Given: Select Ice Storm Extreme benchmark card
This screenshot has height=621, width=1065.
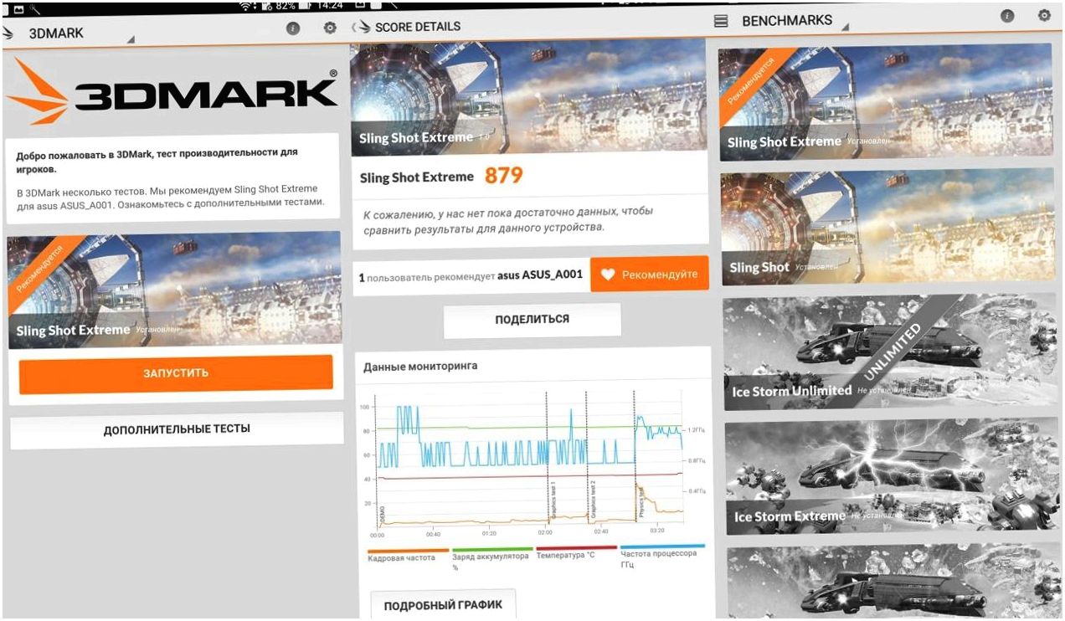Looking at the screenshot, I should click(893, 475).
